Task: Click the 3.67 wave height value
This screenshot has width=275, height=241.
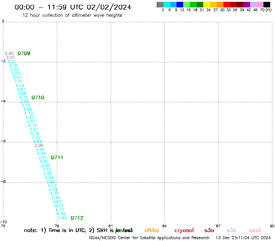Action: tap(21, 89)
